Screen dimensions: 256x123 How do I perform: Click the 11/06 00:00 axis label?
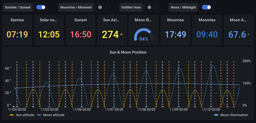click(x=82, y=109)
